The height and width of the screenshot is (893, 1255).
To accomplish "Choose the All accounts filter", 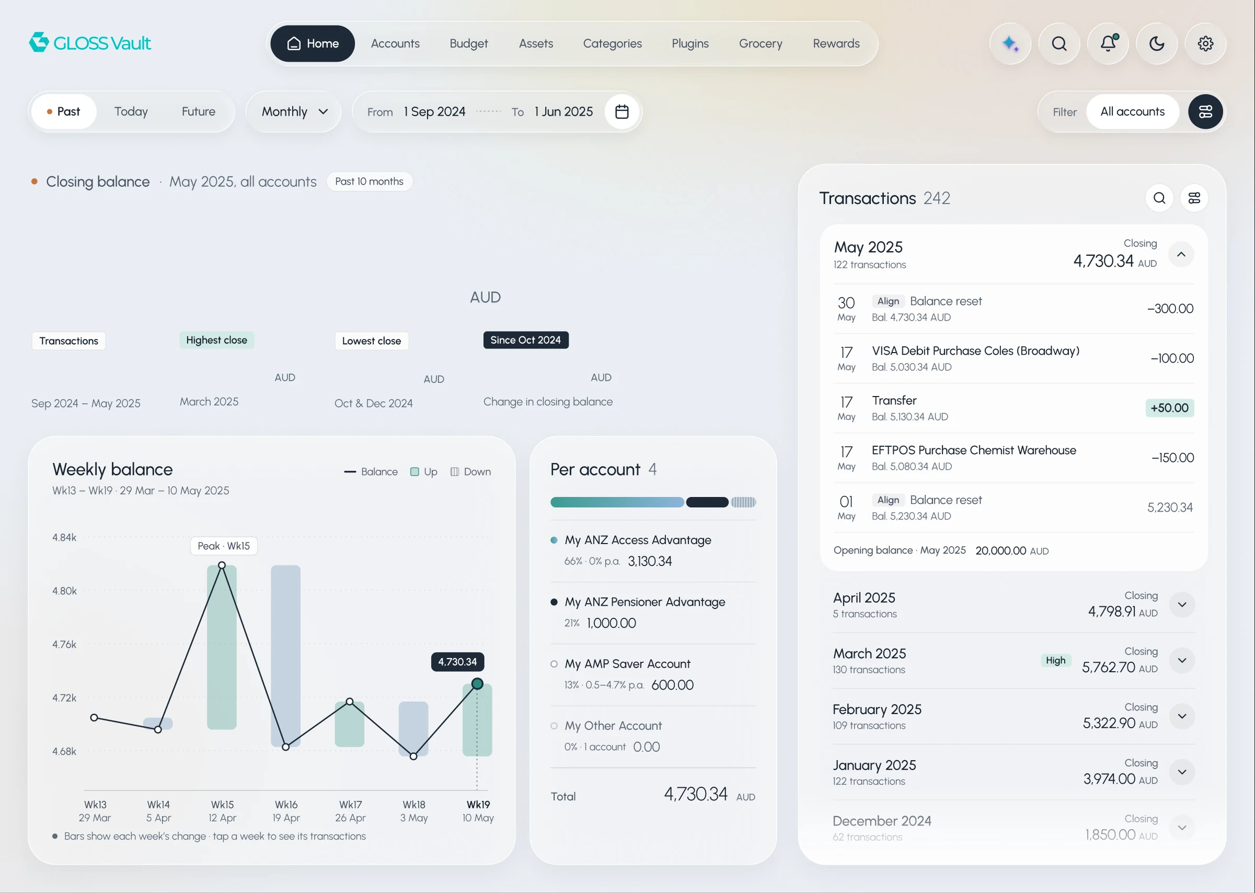I will coord(1132,111).
